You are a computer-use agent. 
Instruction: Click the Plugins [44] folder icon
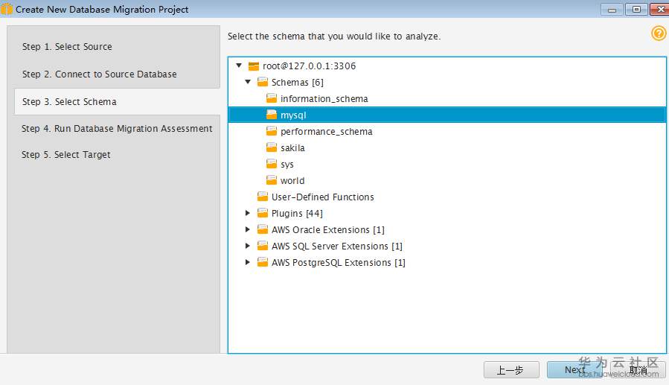click(263, 213)
